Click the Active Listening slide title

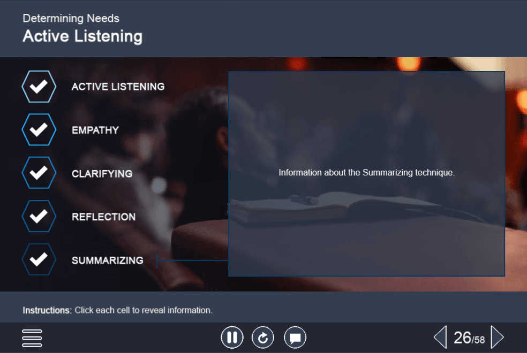[82, 36]
